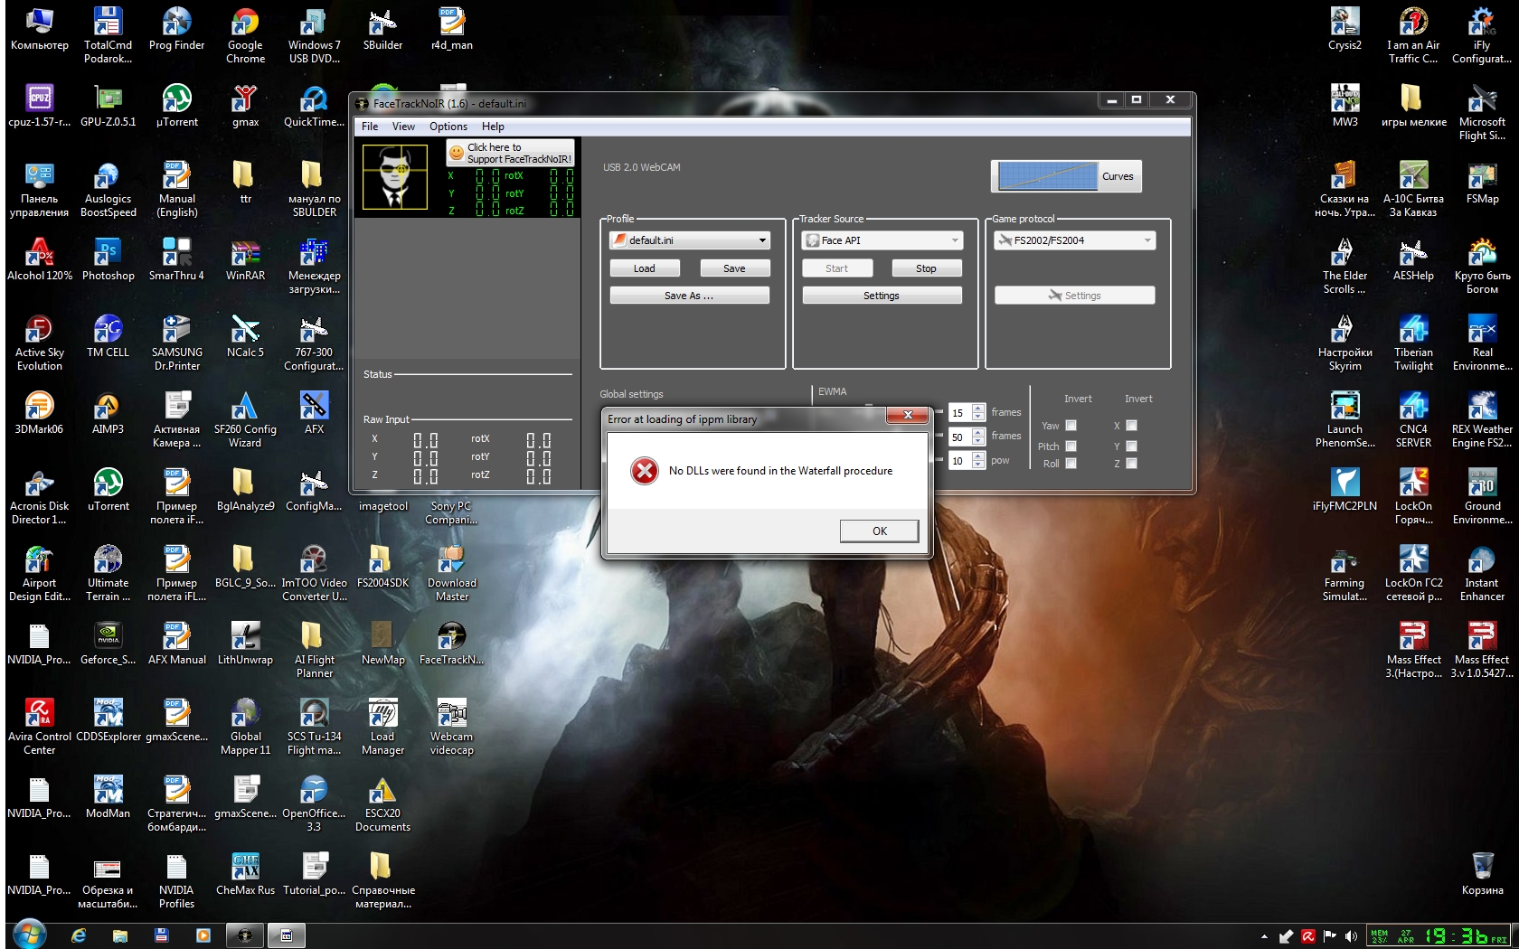Select the FSMap desktop icon

point(1482,183)
